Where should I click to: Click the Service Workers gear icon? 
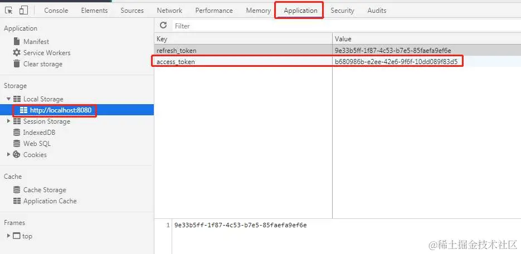pyautogui.click(x=17, y=52)
